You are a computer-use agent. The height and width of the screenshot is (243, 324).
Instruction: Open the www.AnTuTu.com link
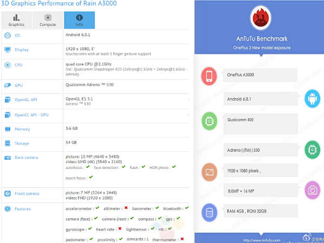click(261, 240)
